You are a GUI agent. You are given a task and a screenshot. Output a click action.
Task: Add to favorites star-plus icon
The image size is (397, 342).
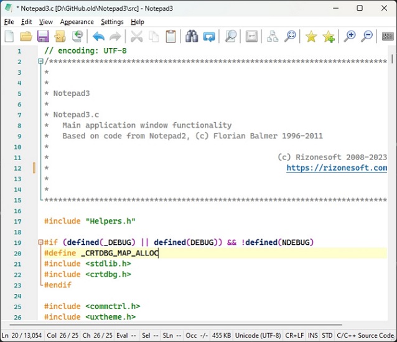[x=329, y=37]
